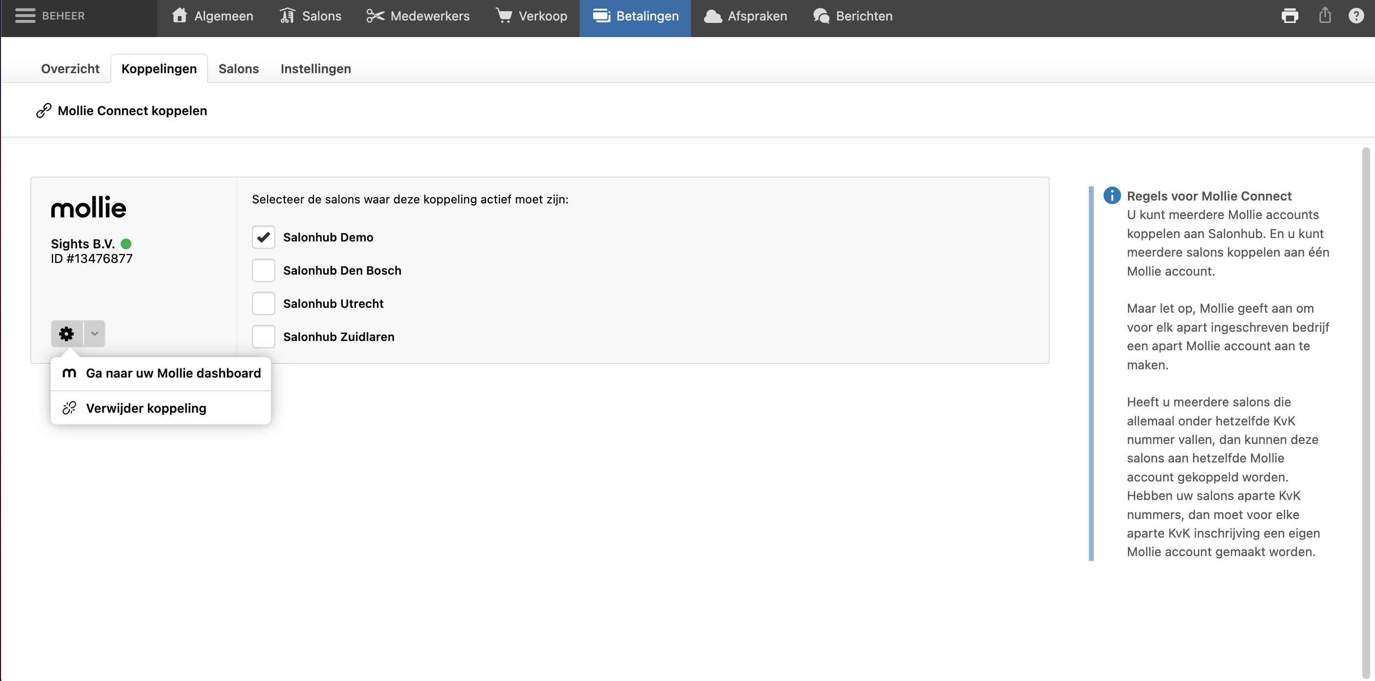This screenshot has height=681, width=1375.
Task: Click the chain link icon beside Mollie Connect
Action: 44,110
